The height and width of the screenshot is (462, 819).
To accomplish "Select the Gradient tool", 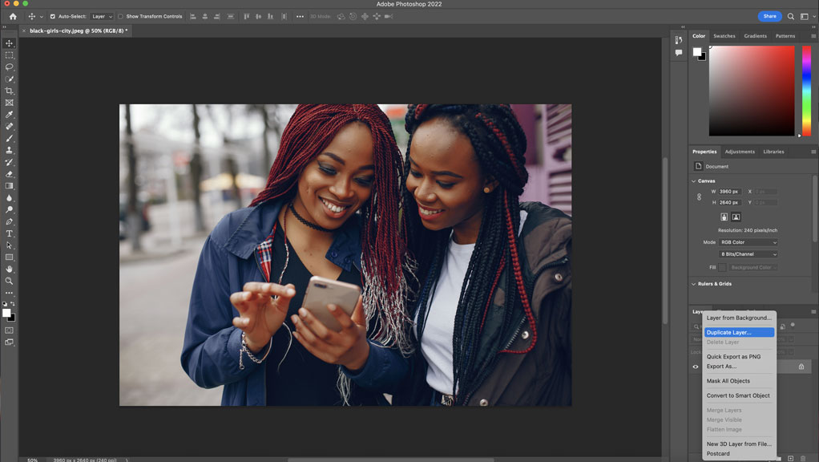I will click(x=9, y=185).
